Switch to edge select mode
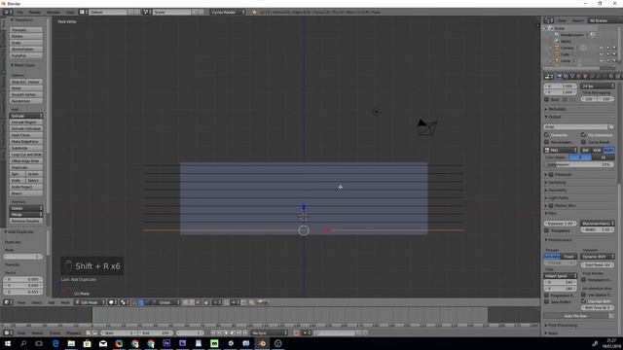This screenshot has width=623, height=350. pos(192,302)
